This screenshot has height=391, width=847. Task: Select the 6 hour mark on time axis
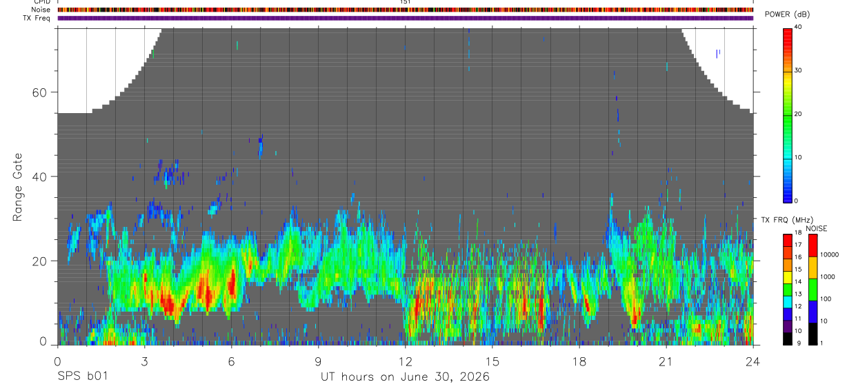(232, 361)
